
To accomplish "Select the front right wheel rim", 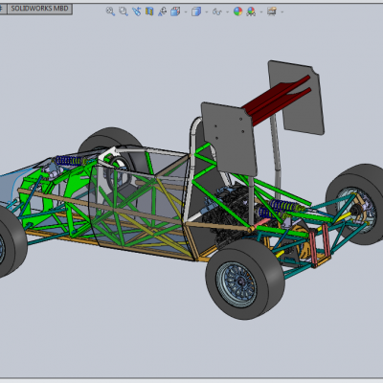I will 237,284.
